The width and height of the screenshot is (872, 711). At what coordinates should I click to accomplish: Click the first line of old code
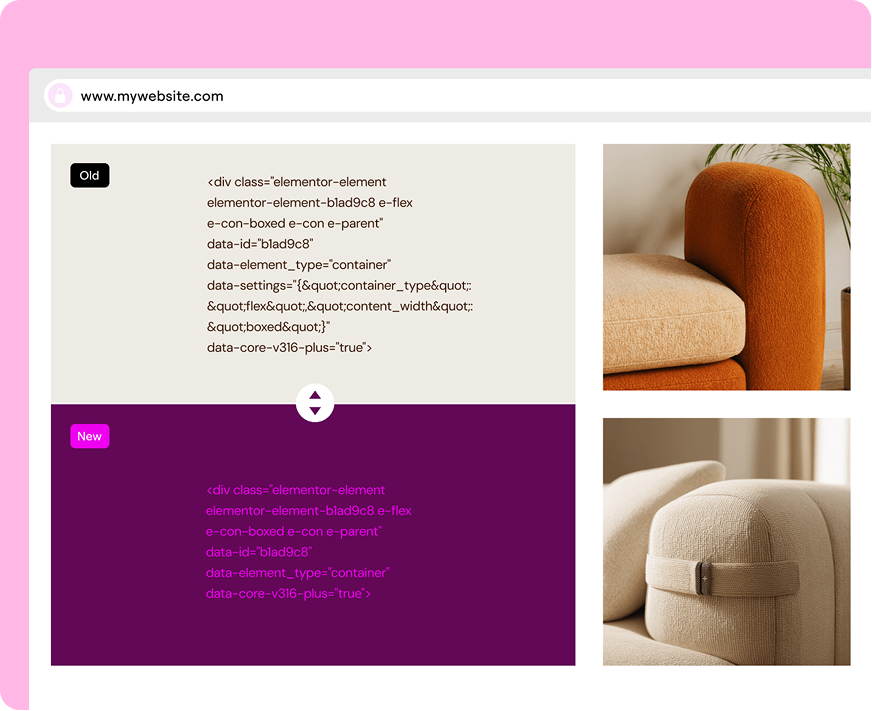point(297,182)
